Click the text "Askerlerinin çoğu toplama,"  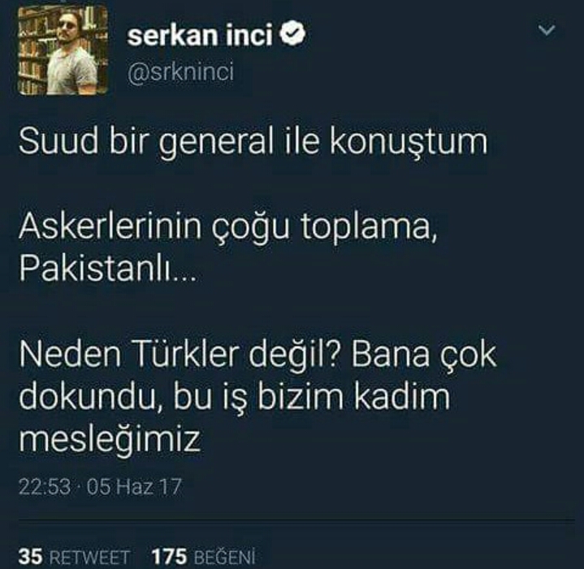228,228
